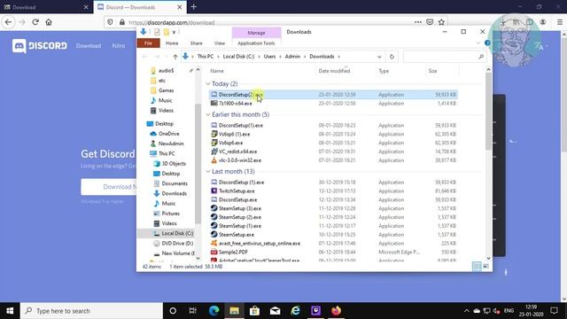Open Firefox page actions ellipsis

418,22
